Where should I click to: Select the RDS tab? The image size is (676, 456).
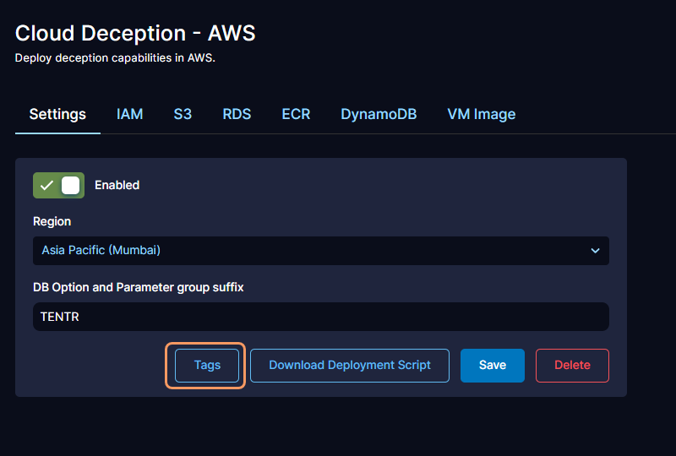237,114
